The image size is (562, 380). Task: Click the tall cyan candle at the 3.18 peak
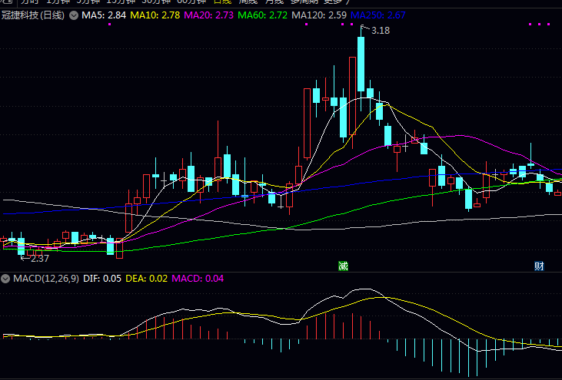[x=361, y=63]
